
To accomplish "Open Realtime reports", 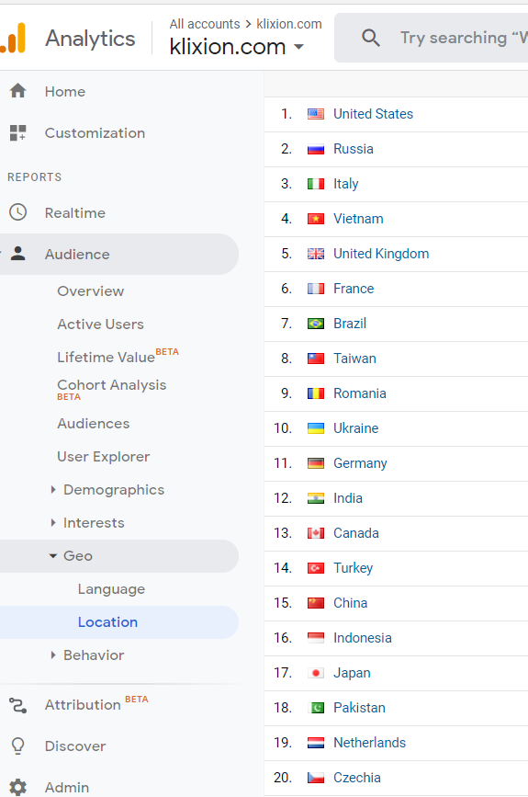I will pyautogui.click(x=75, y=213).
